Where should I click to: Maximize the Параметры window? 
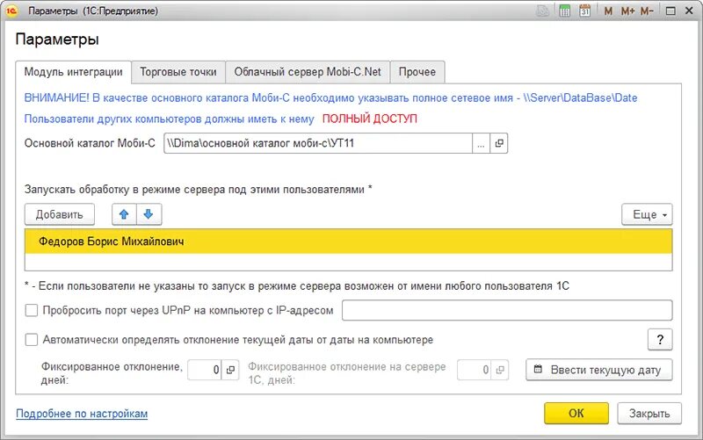(x=670, y=11)
